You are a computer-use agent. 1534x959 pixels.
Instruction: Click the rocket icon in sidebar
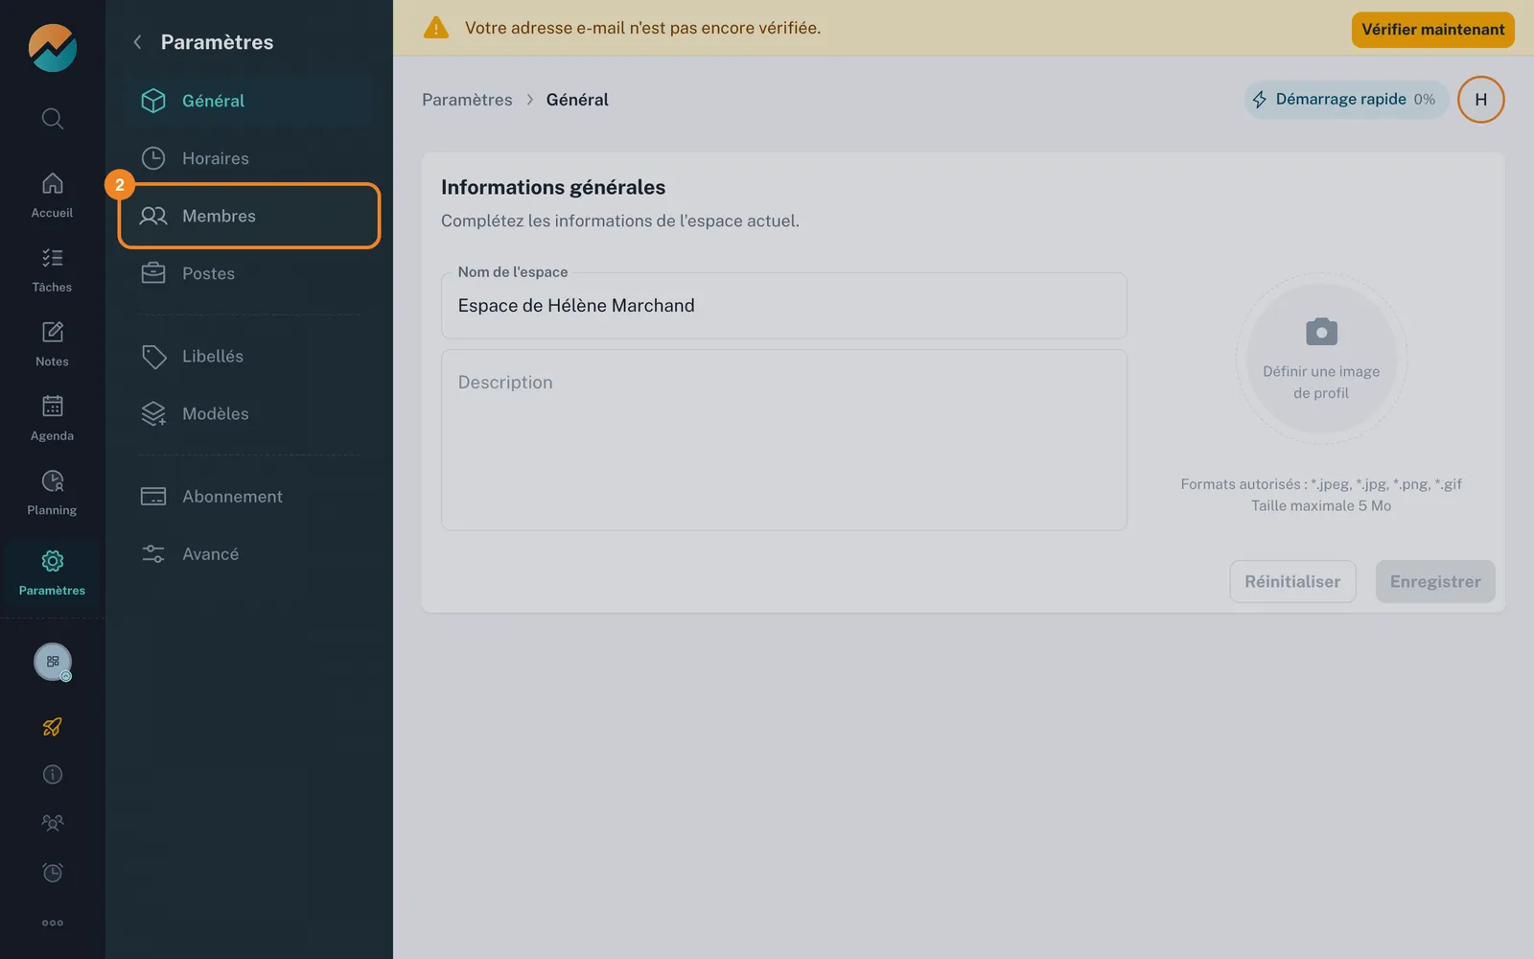point(53,727)
